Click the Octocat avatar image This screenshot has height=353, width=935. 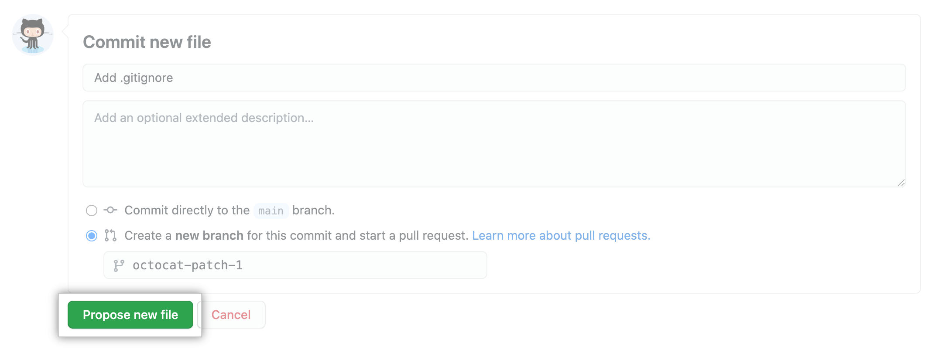pos(32,34)
